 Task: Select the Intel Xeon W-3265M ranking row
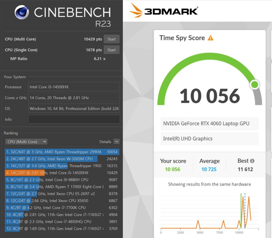pyautogui.click(x=62, y=159)
